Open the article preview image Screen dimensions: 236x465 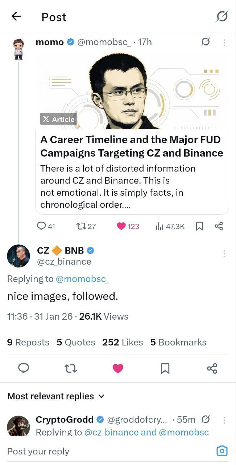coord(132,91)
